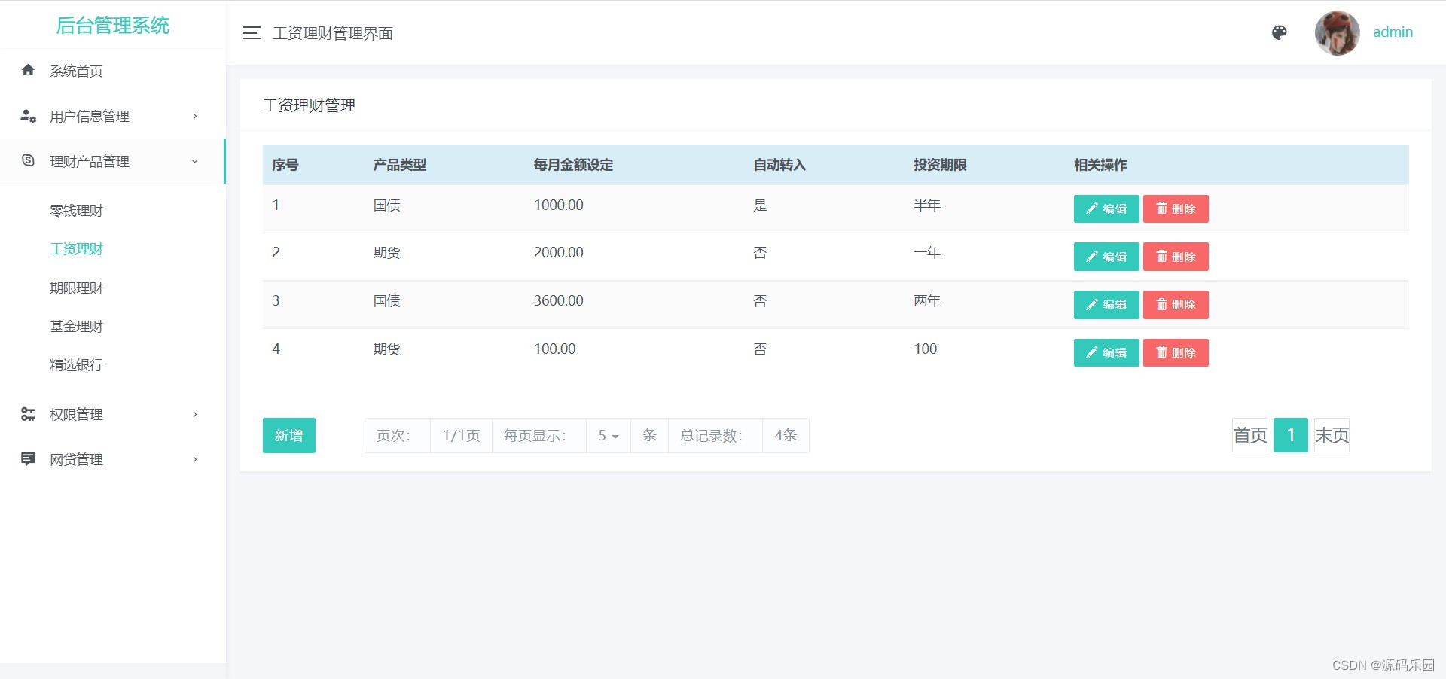
Task: Click the admin avatar in top right
Action: coord(1337,33)
